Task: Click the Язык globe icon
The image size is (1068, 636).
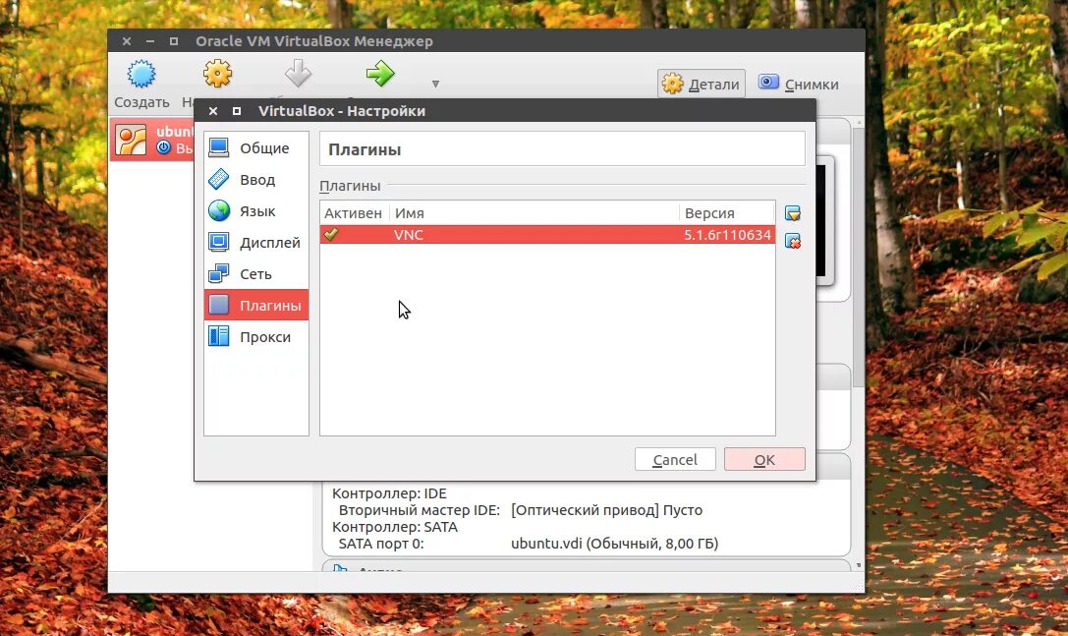Action: point(219,210)
